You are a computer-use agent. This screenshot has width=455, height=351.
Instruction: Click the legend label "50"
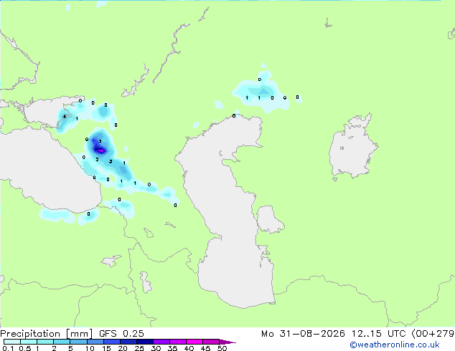coord(222,348)
